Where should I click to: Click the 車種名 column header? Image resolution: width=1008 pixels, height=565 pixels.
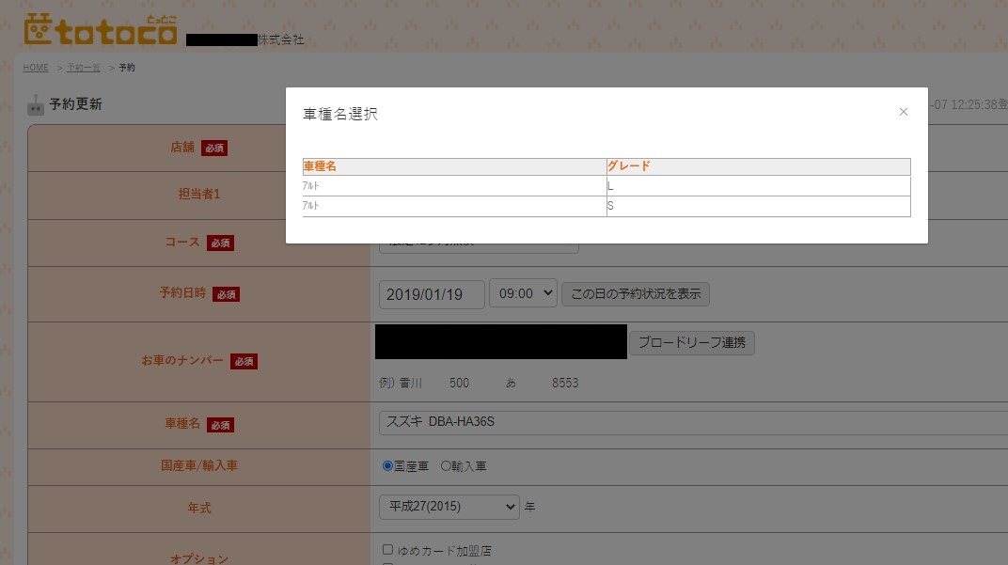tap(454, 166)
